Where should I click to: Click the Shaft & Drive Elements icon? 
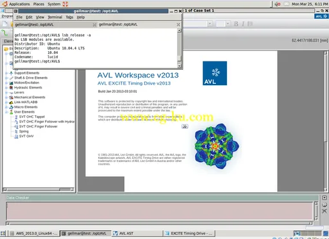coord(11,78)
